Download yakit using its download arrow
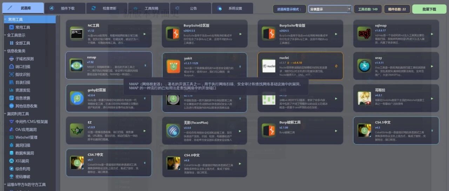This screenshot has width=449, height=191. click(x=240, y=66)
